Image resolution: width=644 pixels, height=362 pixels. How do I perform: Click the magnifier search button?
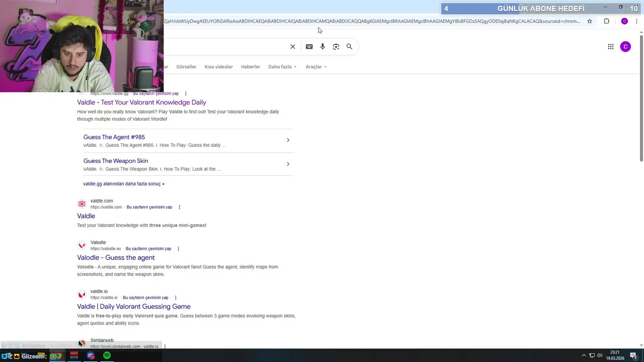coord(349,47)
